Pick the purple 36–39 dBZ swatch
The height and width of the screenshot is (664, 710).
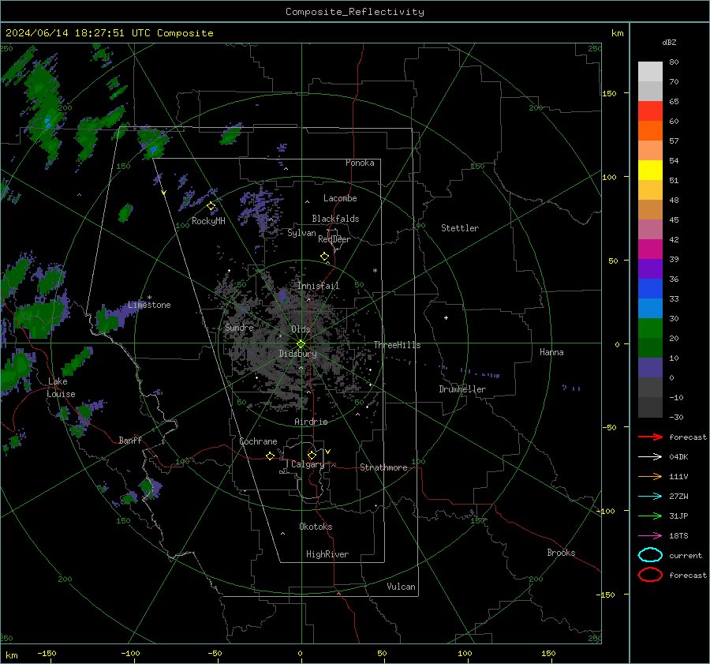point(650,268)
